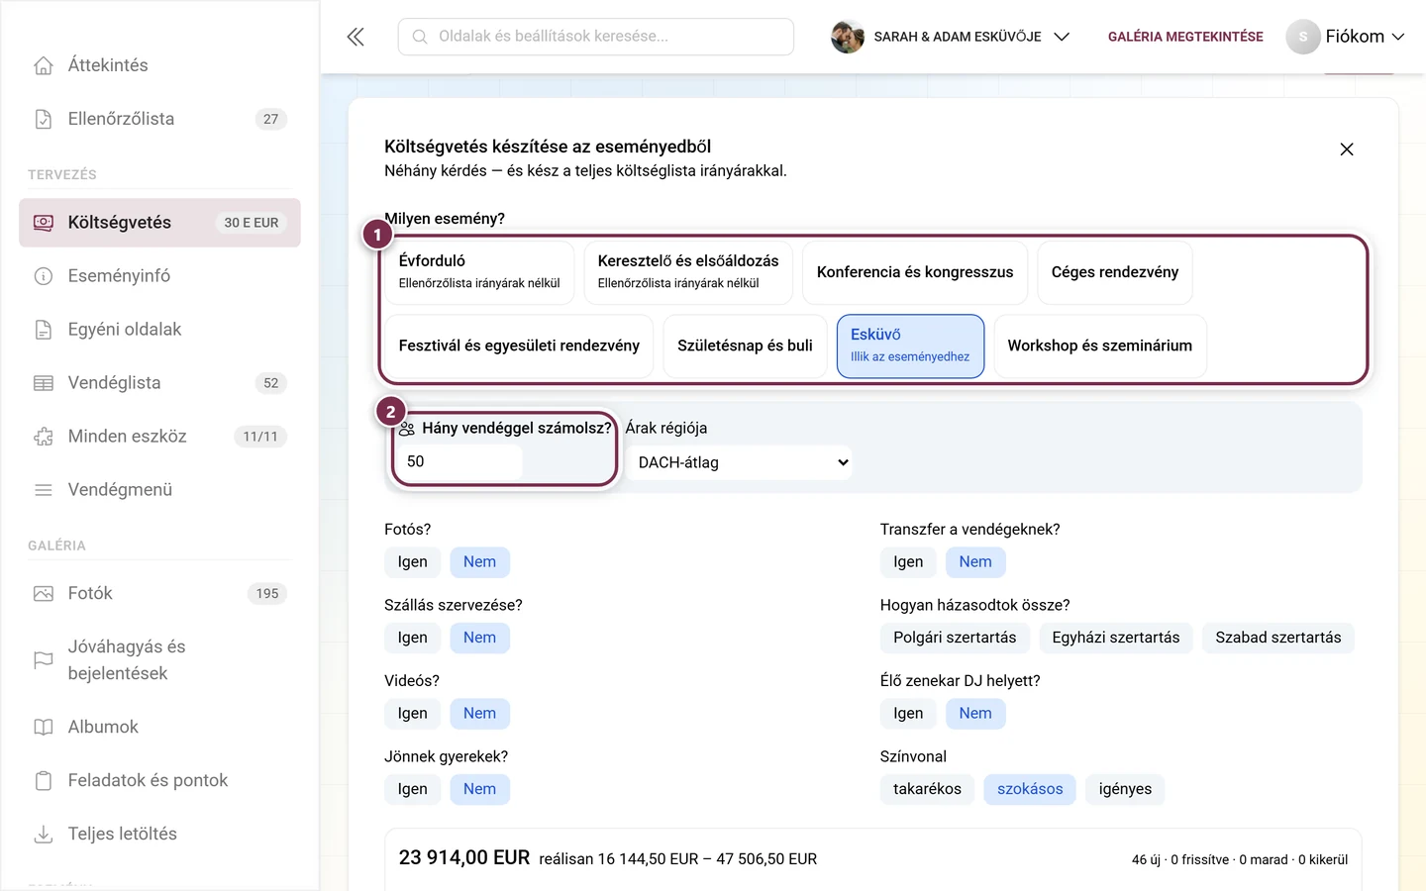Viewport: 1426px width, 891px height.
Task: Click the Költségvetés money icon
Action: [x=44, y=223]
